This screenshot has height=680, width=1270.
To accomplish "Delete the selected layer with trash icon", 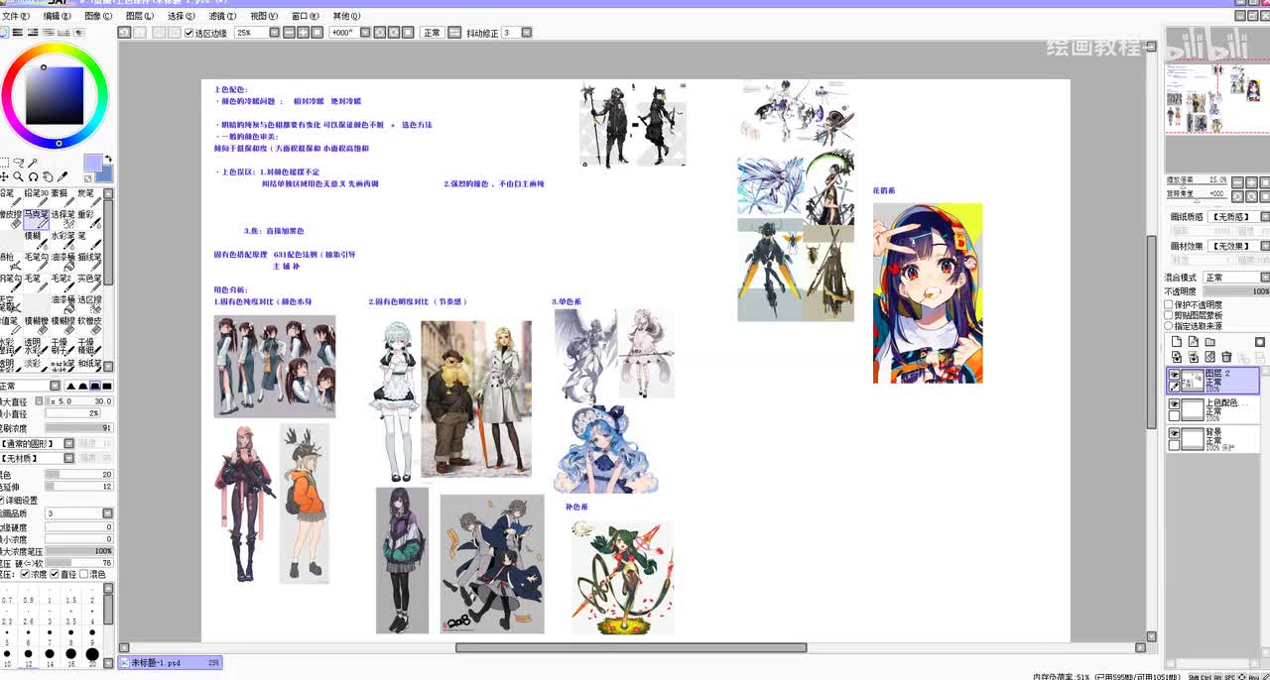I will click(1226, 357).
